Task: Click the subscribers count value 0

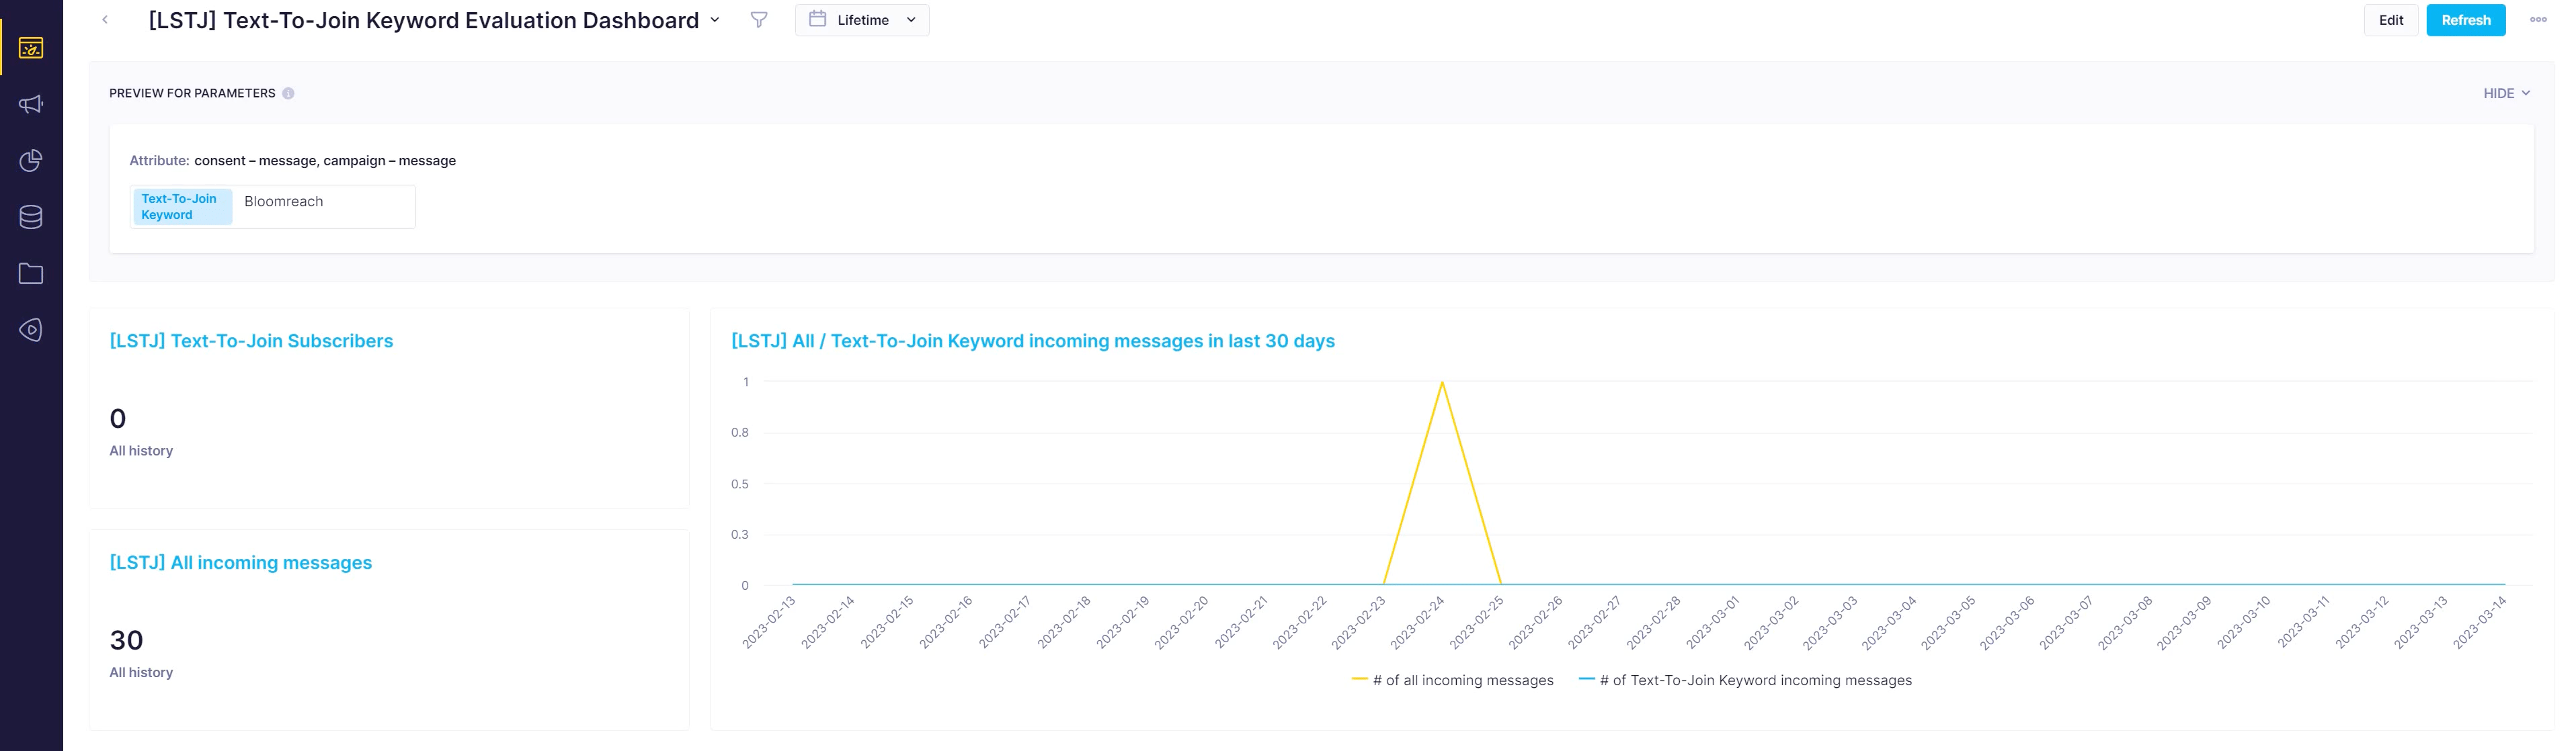Action: click(x=118, y=418)
